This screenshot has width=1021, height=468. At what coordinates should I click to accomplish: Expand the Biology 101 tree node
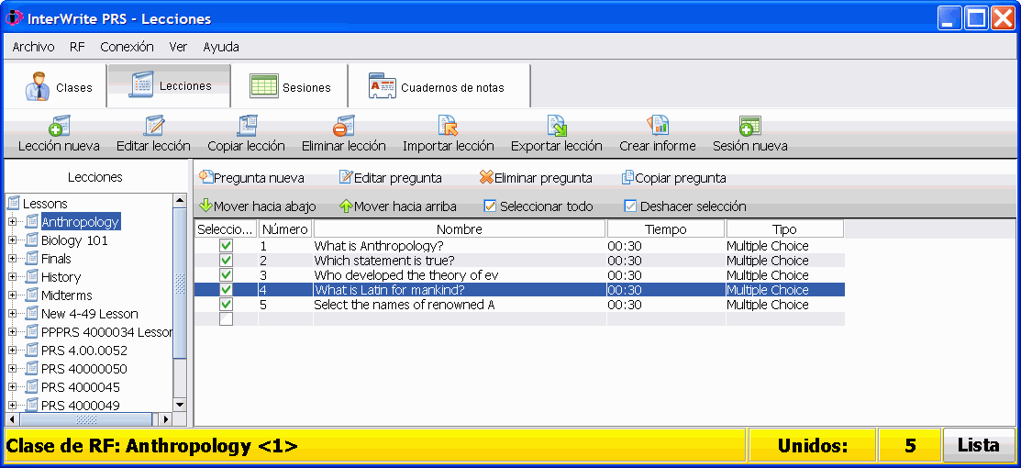pos(12,240)
